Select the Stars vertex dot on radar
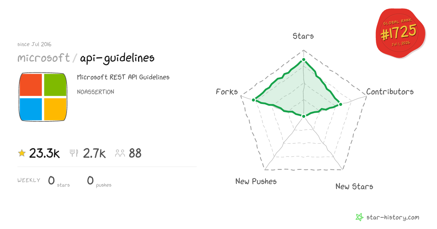 (x=304, y=60)
